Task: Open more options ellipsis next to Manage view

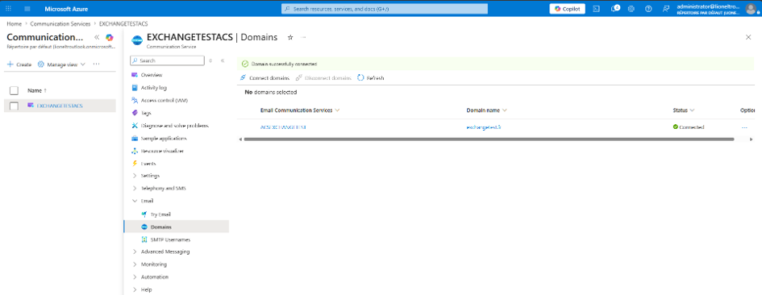Action: click(x=96, y=64)
